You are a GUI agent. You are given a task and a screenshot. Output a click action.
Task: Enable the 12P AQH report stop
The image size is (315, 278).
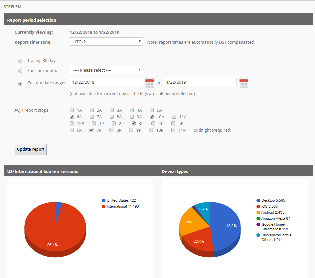click(x=72, y=124)
